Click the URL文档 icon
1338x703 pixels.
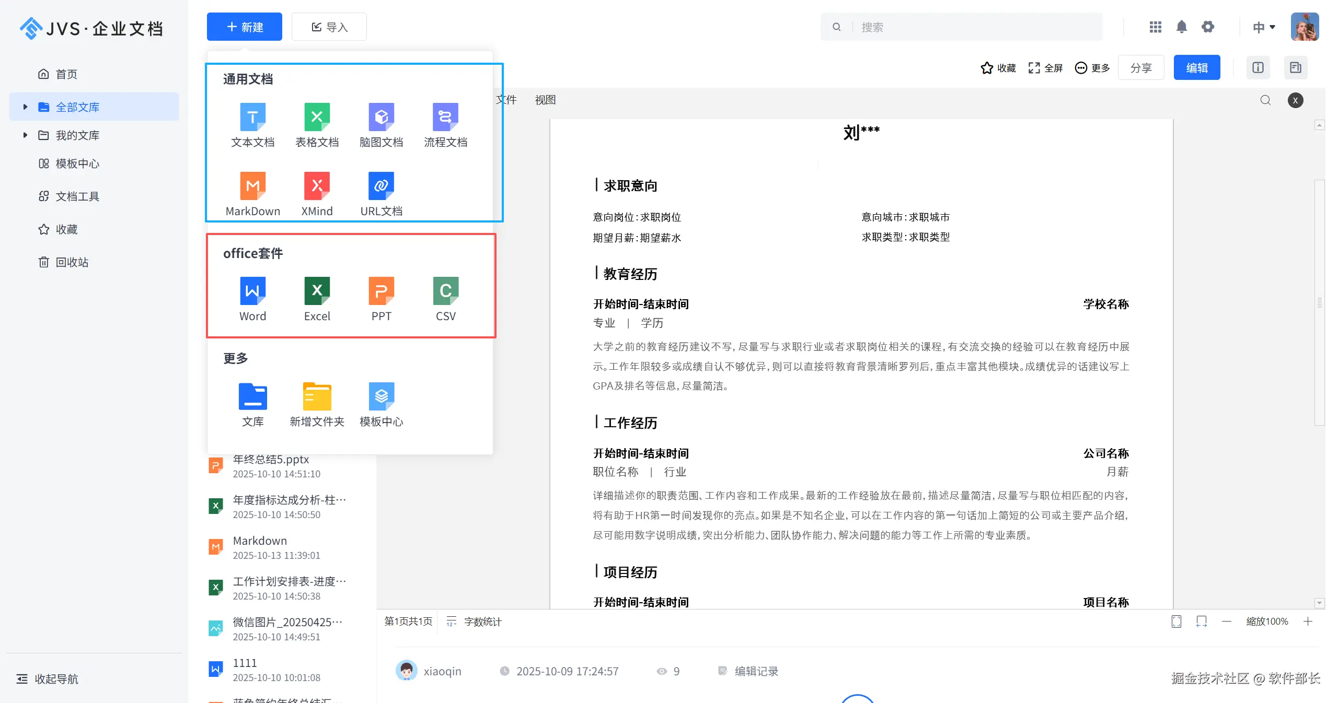pos(381,186)
